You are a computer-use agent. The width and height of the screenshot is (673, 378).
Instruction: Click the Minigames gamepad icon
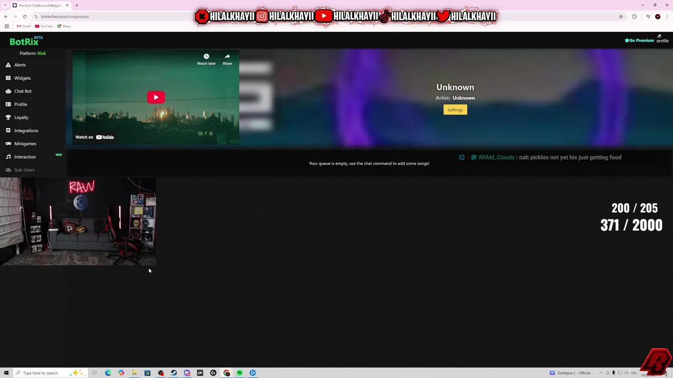click(x=8, y=144)
